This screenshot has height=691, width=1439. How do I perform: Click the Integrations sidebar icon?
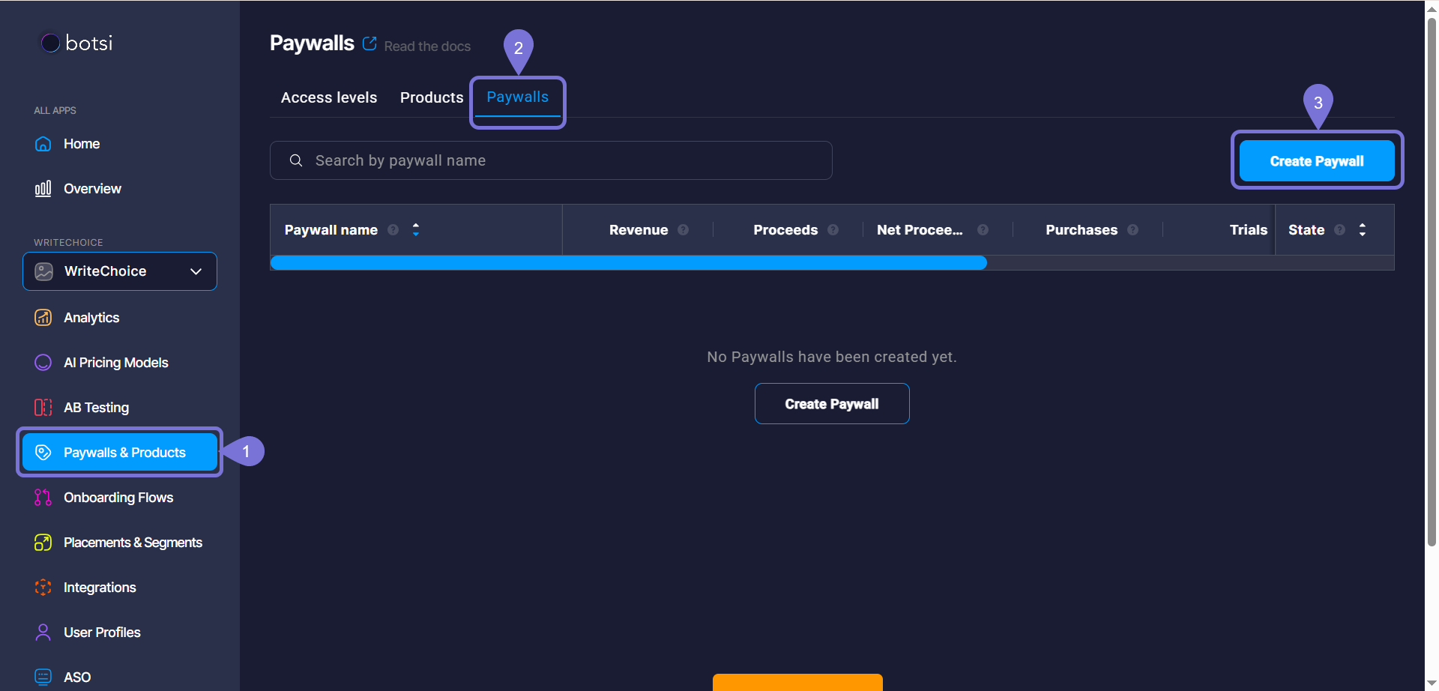click(x=43, y=588)
